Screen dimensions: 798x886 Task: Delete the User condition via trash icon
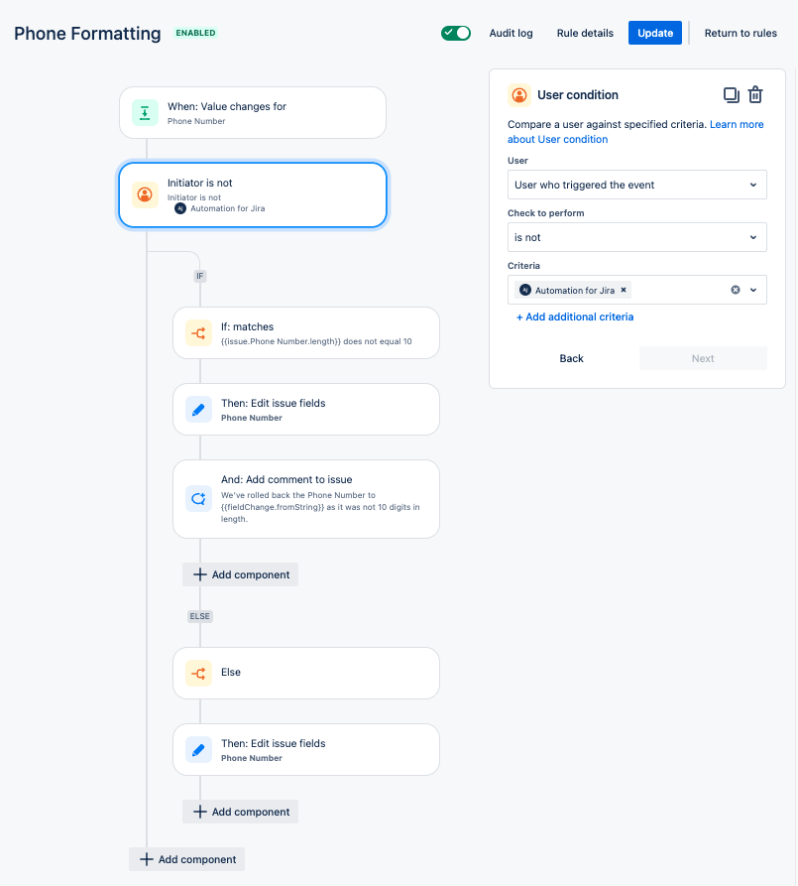point(755,95)
